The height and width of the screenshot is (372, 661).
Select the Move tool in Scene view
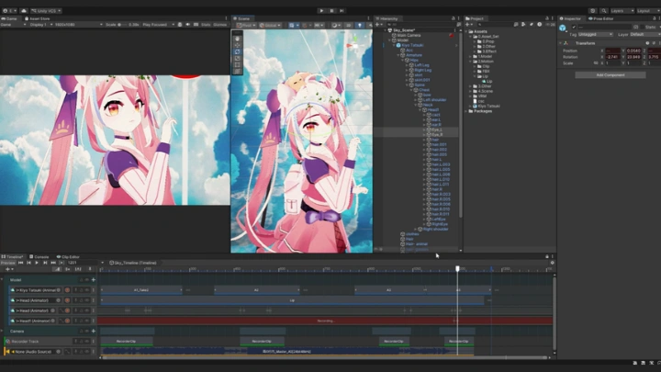coord(238,45)
